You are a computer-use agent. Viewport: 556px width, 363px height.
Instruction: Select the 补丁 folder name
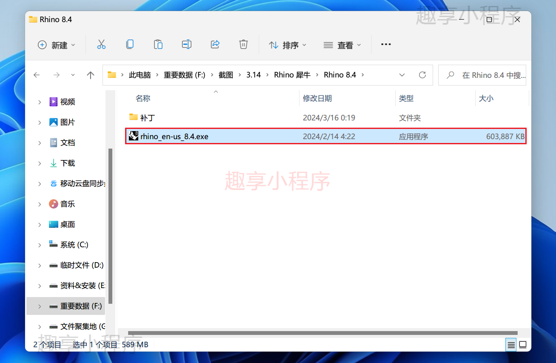148,118
